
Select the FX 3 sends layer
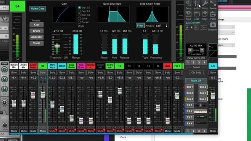click(189, 117)
